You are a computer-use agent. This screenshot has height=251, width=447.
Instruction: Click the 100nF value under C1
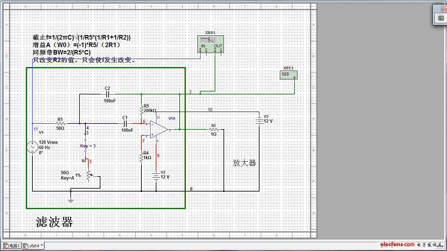tap(127, 130)
